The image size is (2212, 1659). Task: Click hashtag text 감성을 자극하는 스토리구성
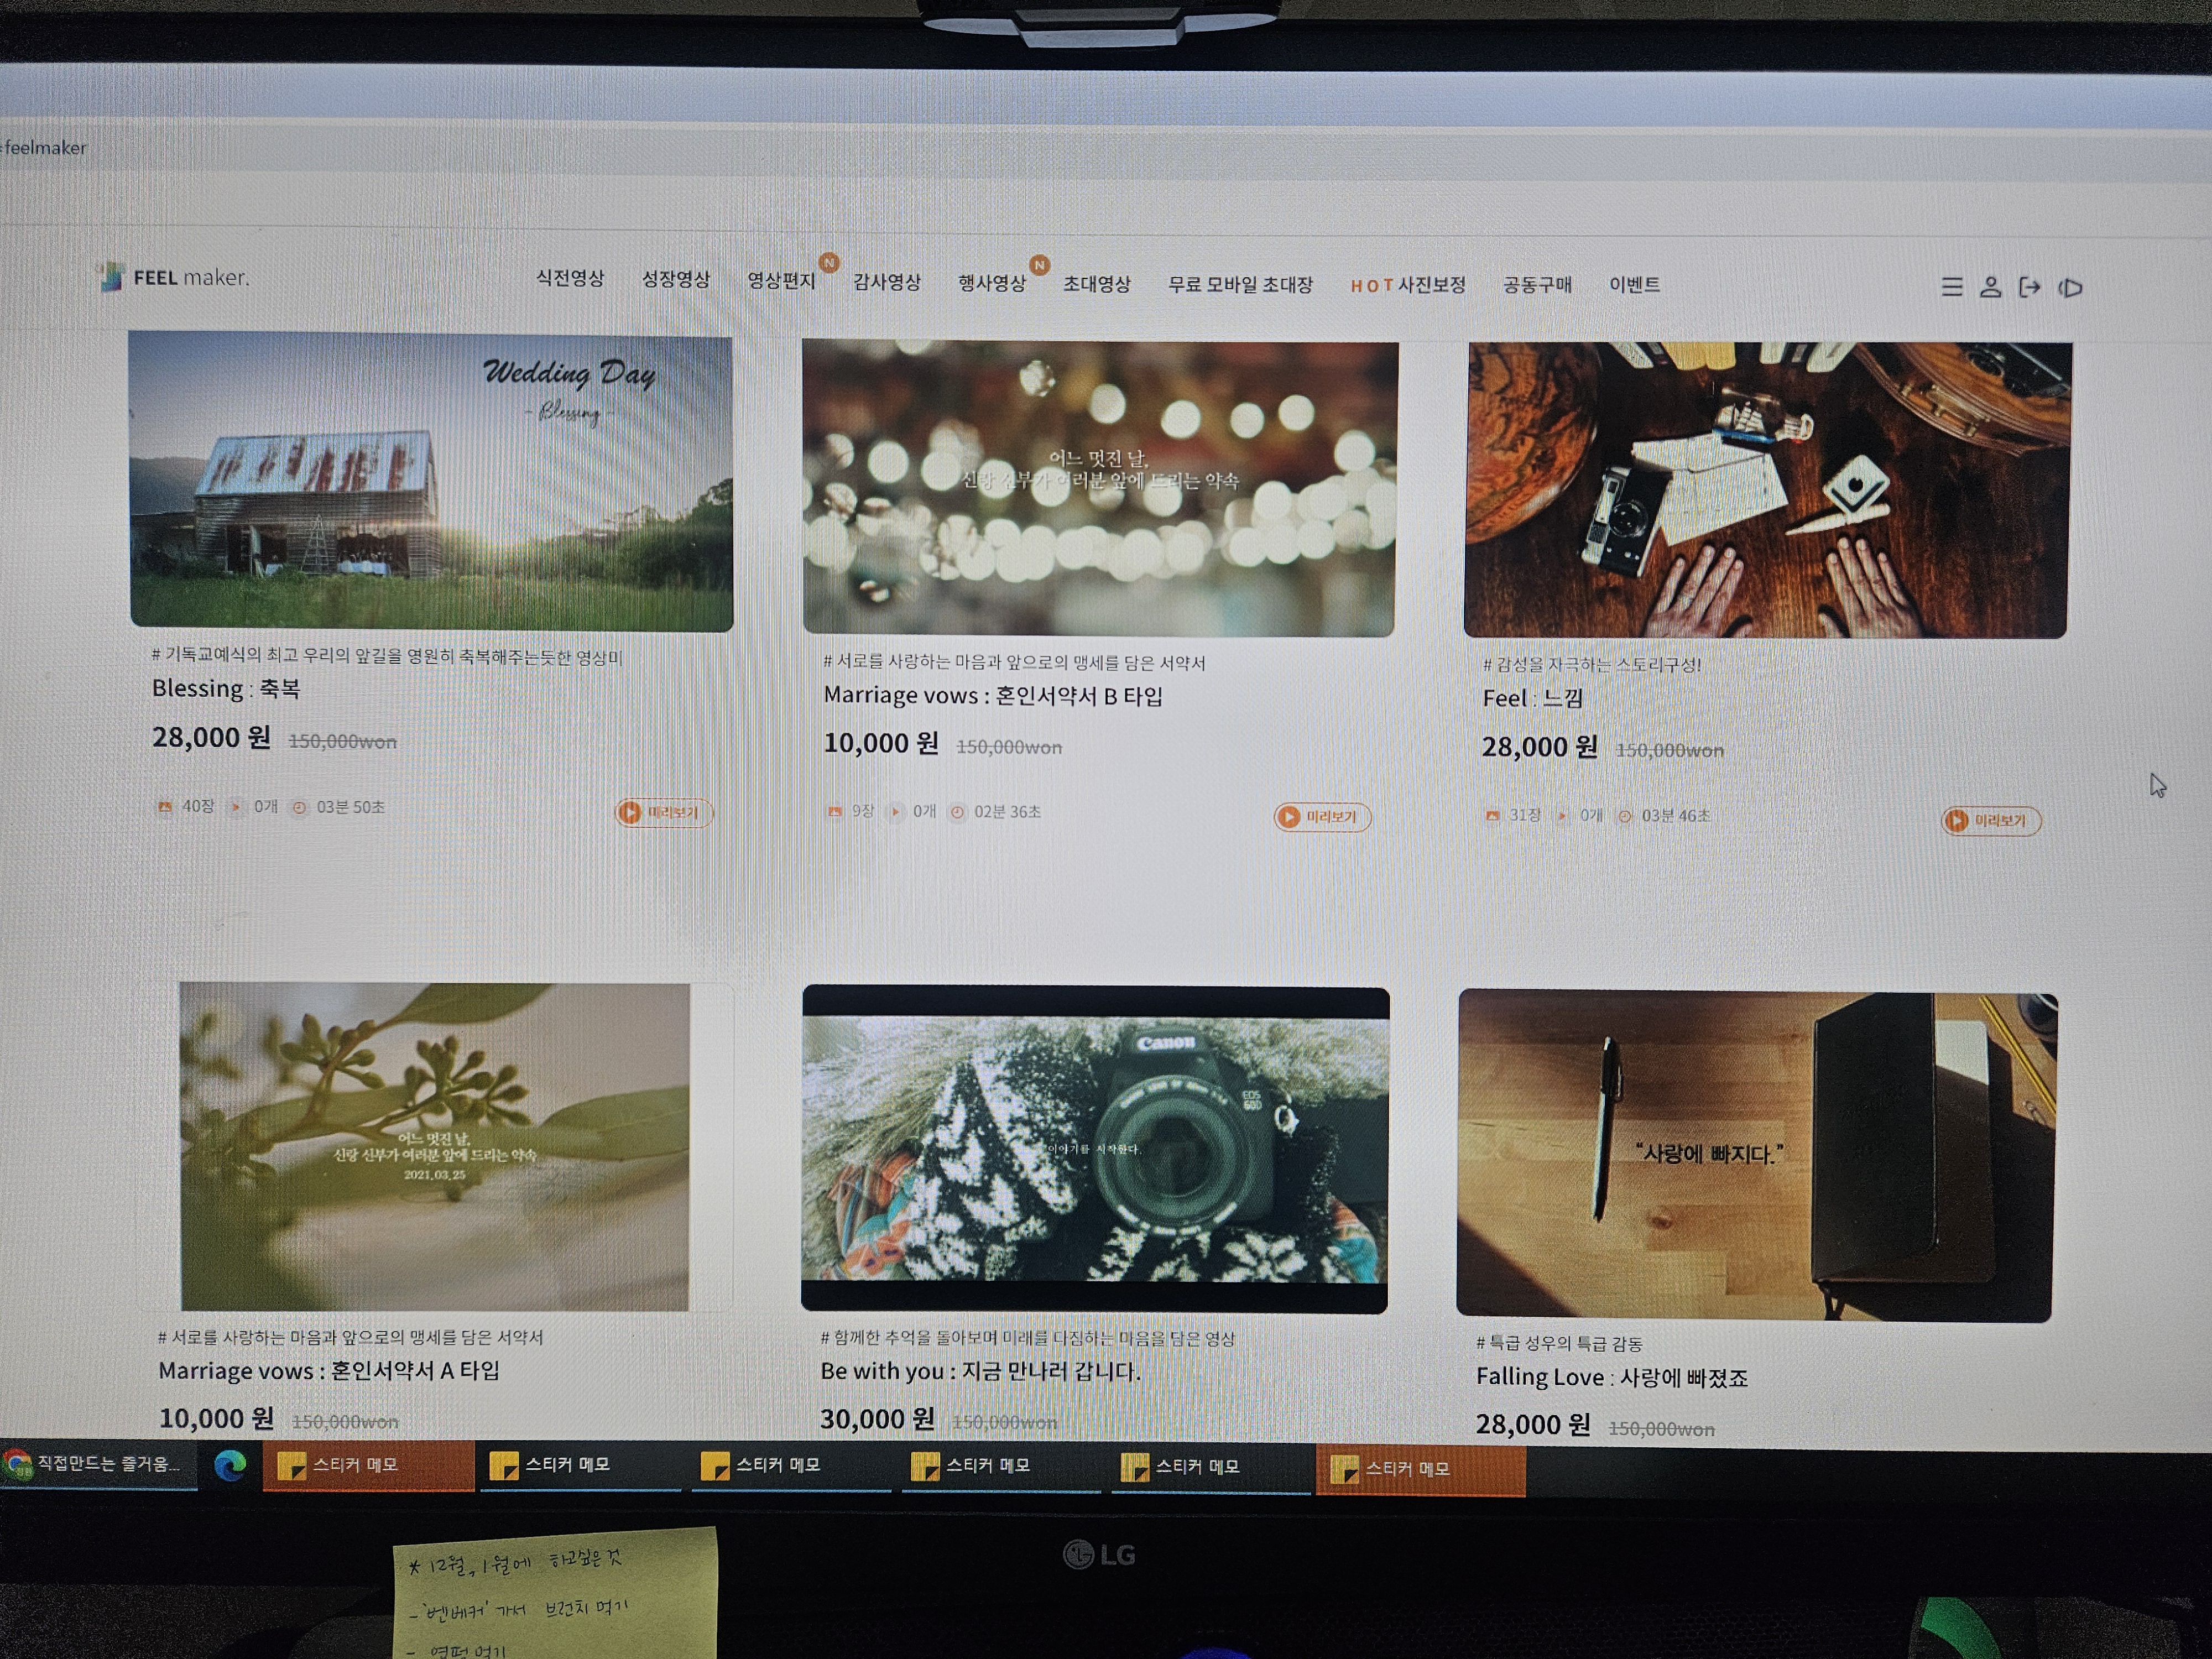tap(1591, 665)
